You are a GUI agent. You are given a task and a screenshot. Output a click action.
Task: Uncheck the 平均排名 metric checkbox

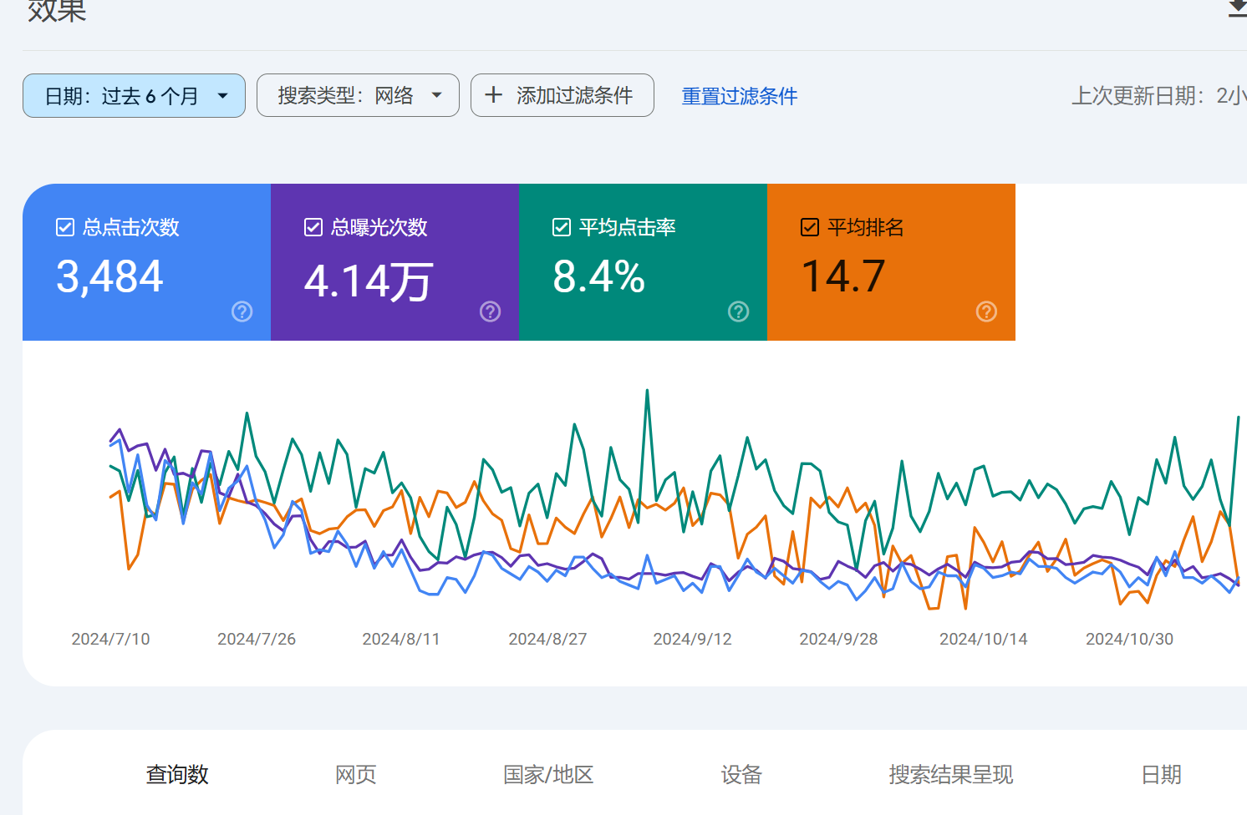click(x=809, y=226)
